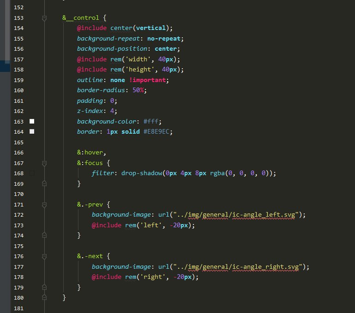
Task: Click the 'filter' property name
Action: click(102, 173)
